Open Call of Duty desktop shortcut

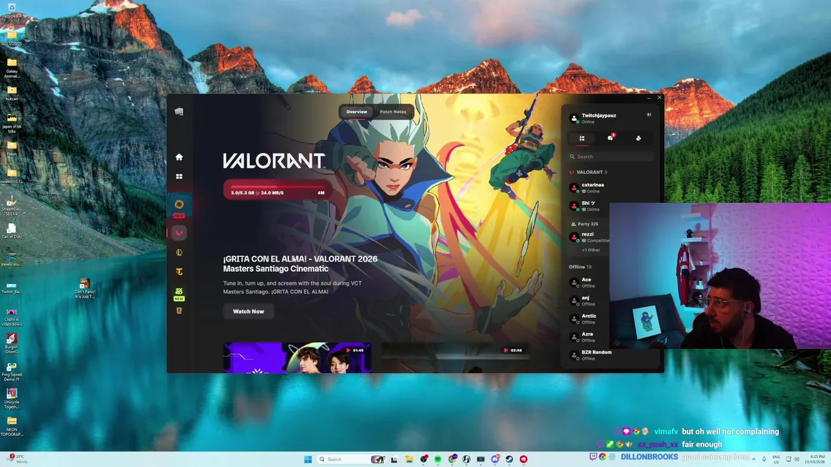pyautogui.click(x=12, y=230)
